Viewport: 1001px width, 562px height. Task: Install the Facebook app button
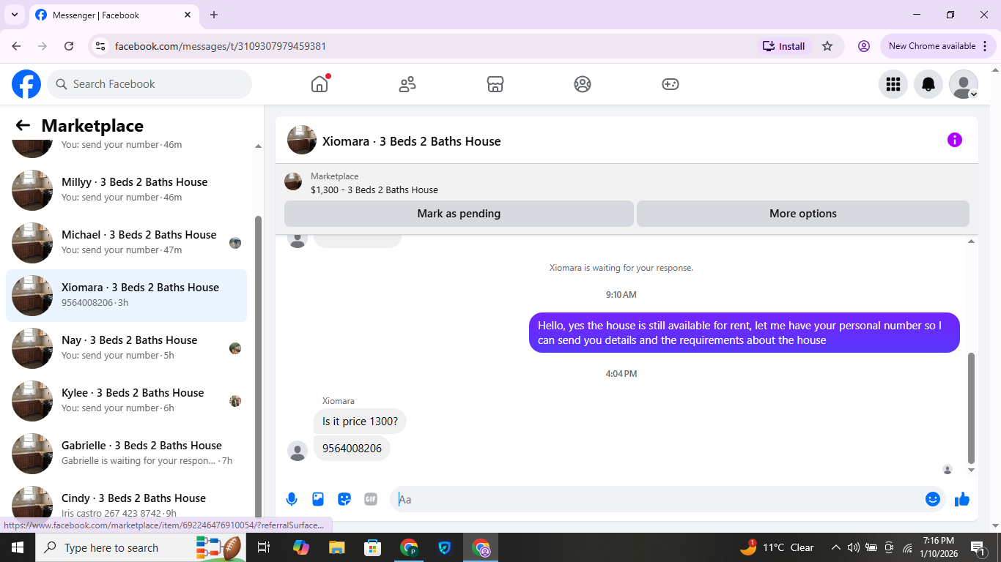point(784,46)
